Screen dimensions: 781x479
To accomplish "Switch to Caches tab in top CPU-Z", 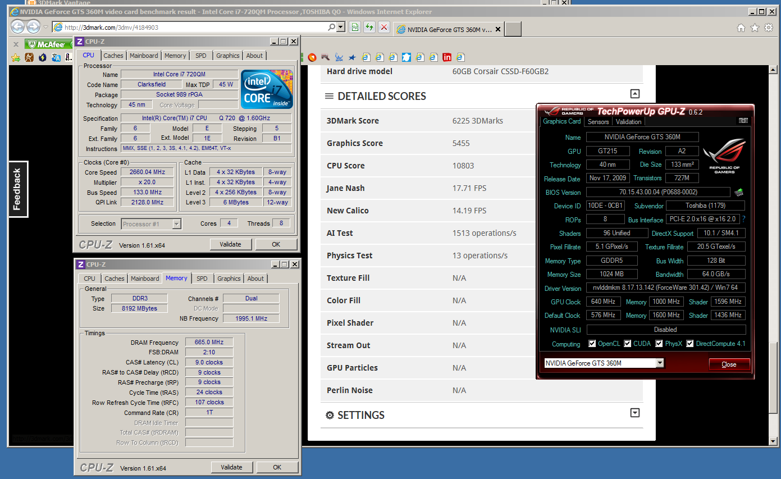I will point(113,56).
